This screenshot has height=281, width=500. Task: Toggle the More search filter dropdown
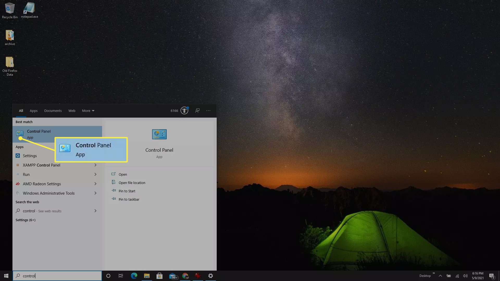pyautogui.click(x=87, y=111)
